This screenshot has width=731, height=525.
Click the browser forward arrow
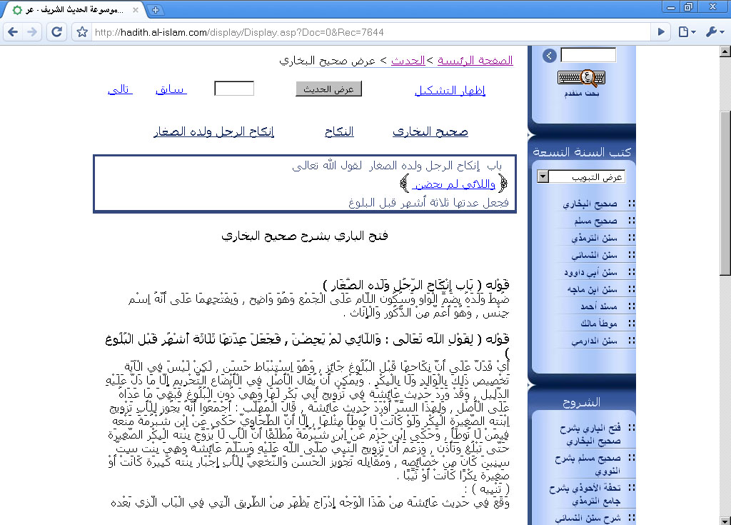pos(33,32)
